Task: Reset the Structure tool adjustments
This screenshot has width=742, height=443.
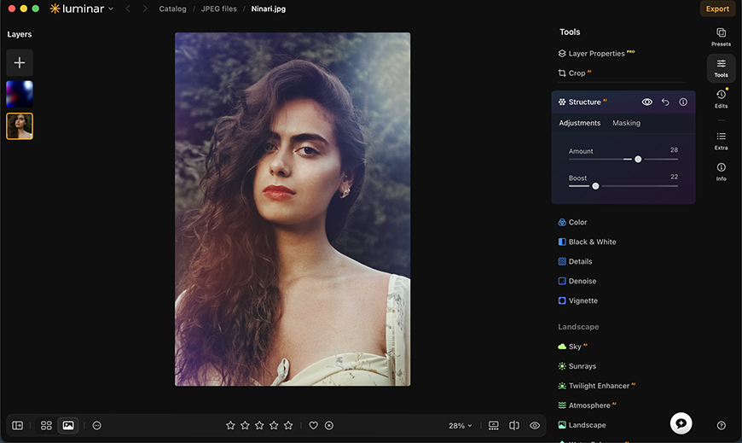Action: (x=665, y=102)
